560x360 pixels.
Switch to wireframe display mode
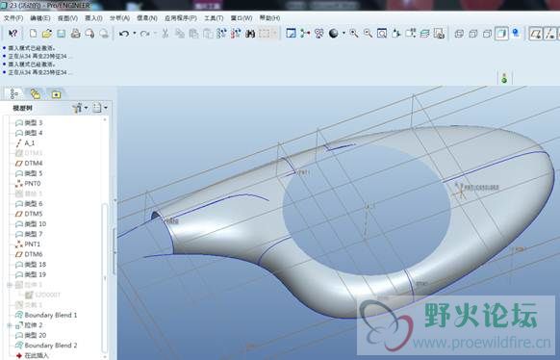point(459,34)
